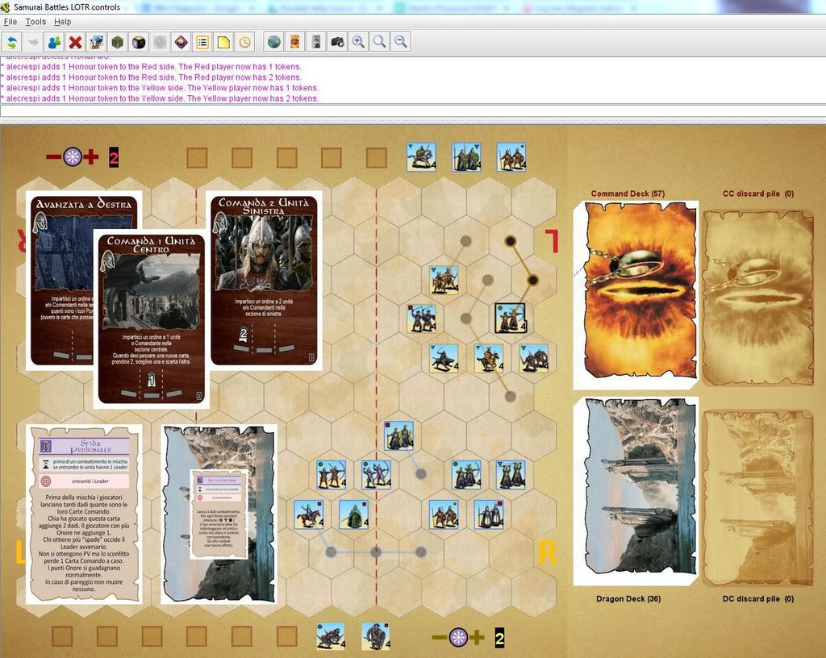Click the Command Deck flaming ring pile
This screenshot has height=658, width=826.
(636, 296)
